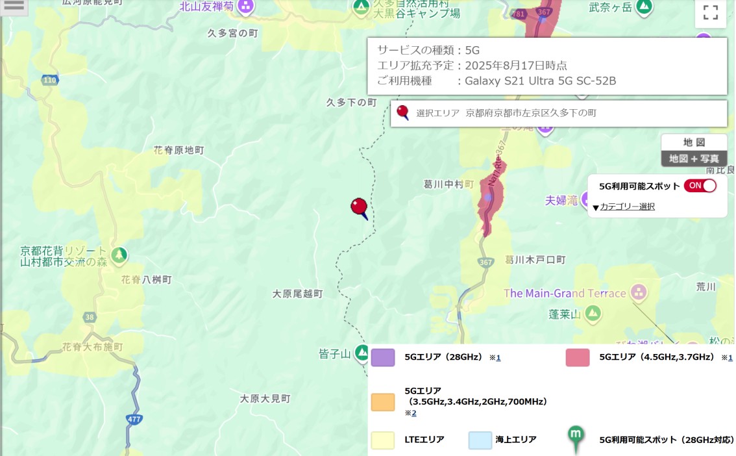Switch to the 地図 map view tab
The width and height of the screenshot is (736, 456).
[x=694, y=142]
